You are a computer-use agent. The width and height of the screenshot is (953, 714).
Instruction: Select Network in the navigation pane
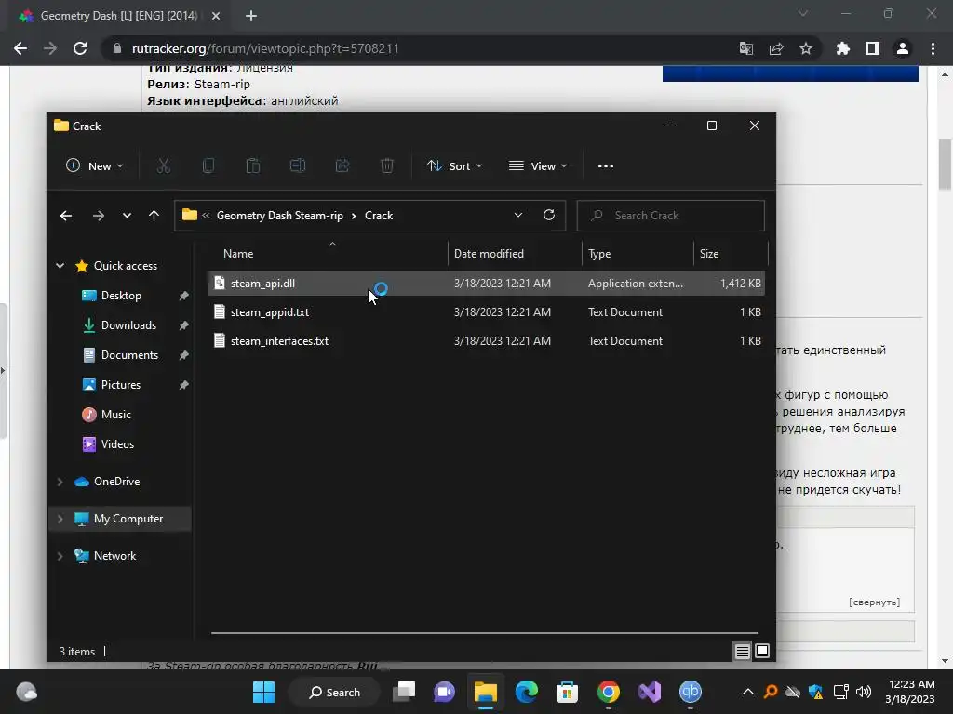pyautogui.click(x=114, y=556)
